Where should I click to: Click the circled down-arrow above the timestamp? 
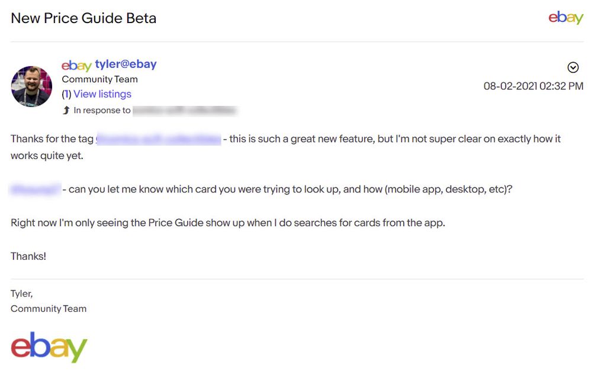click(573, 67)
